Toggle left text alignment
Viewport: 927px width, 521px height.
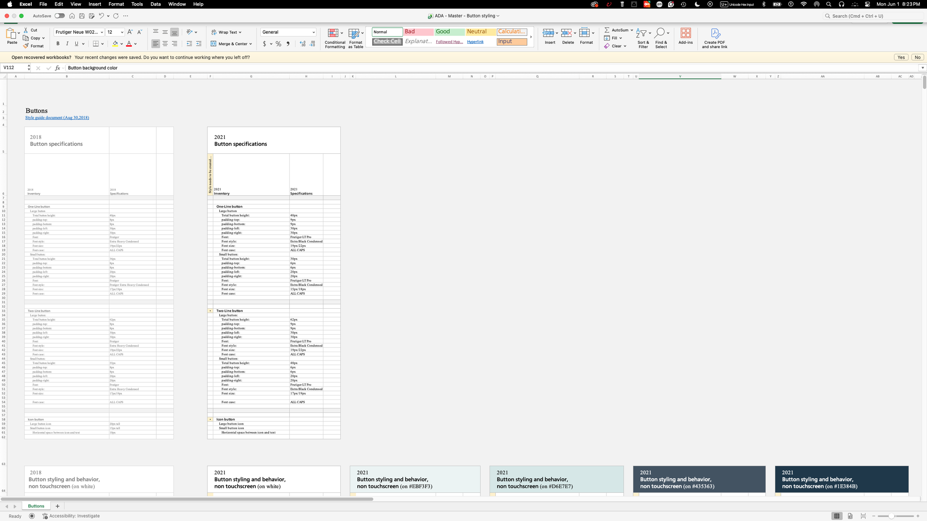tap(156, 44)
